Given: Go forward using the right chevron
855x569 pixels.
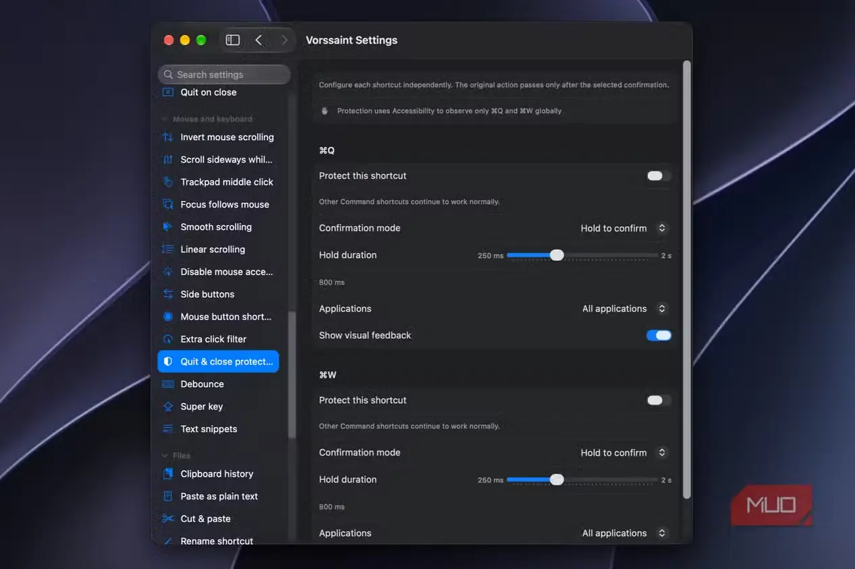Looking at the screenshot, I should tap(285, 40).
